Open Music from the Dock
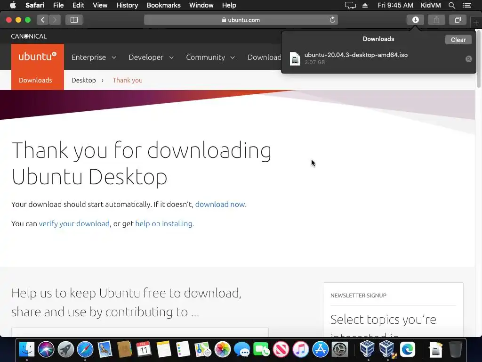 click(301, 349)
